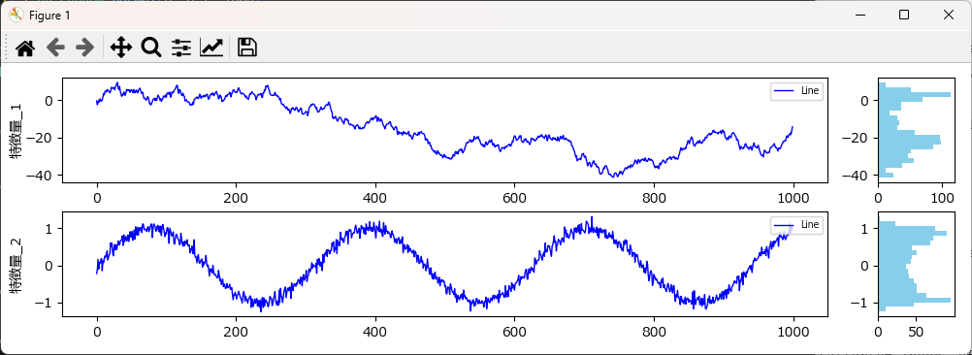Reset the view with Home icon
The width and height of the screenshot is (972, 355).
point(25,48)
